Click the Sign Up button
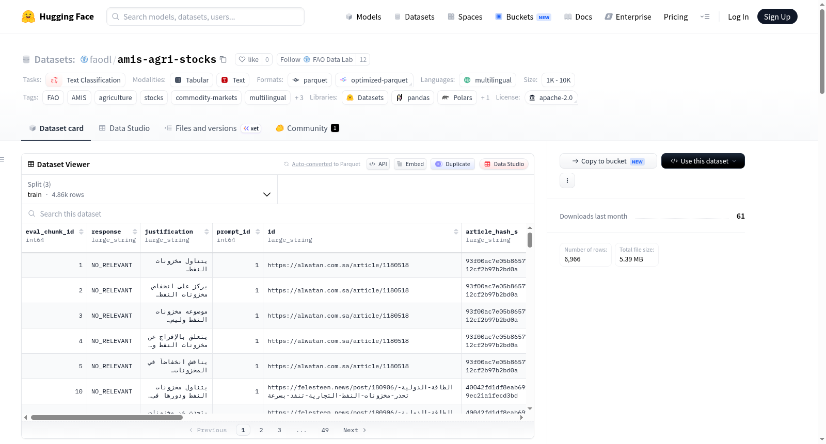826x444 pixels. coord(777,17)
